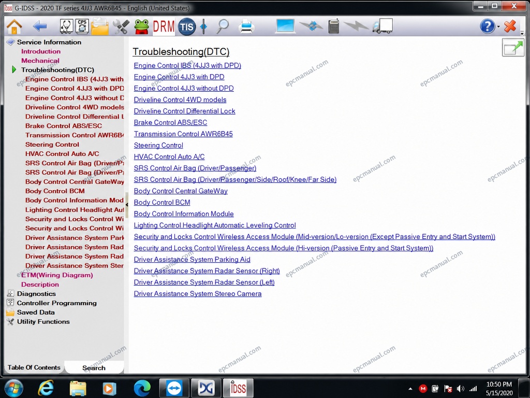Switch to the Search tab
The height and width of the screenshot is (398, 530).
pyautogui.click(x=94, y=367)
